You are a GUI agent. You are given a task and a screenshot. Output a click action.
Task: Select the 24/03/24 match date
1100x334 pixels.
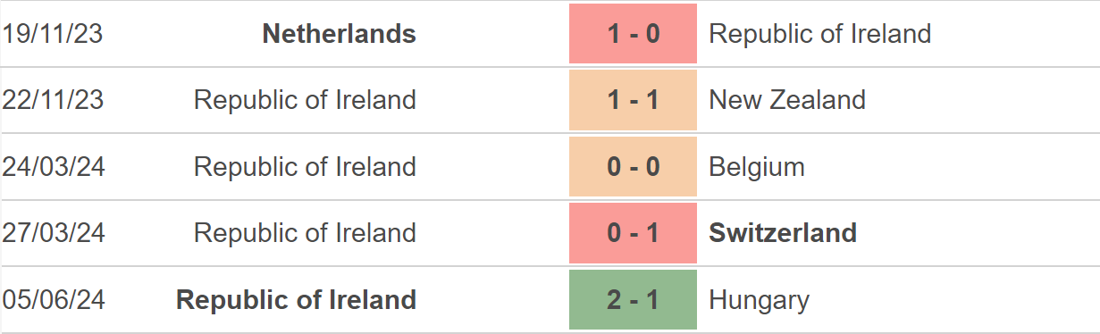click(x=53, y=167)
